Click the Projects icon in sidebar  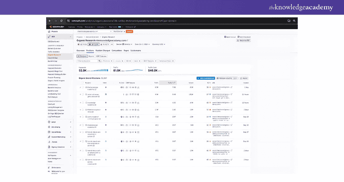pyautogui.click(x=50, y=31)
